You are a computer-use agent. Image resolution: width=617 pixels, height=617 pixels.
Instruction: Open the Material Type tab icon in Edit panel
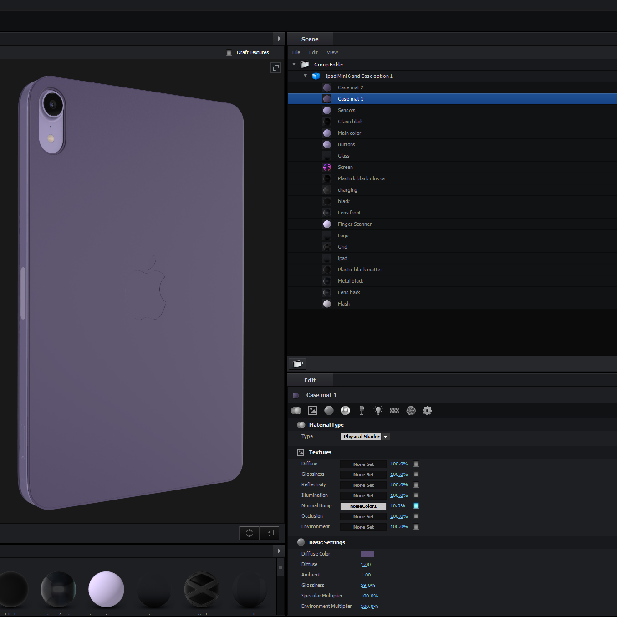296,411
